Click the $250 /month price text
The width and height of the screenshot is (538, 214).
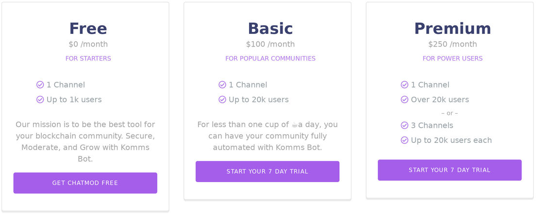(453, 45)
